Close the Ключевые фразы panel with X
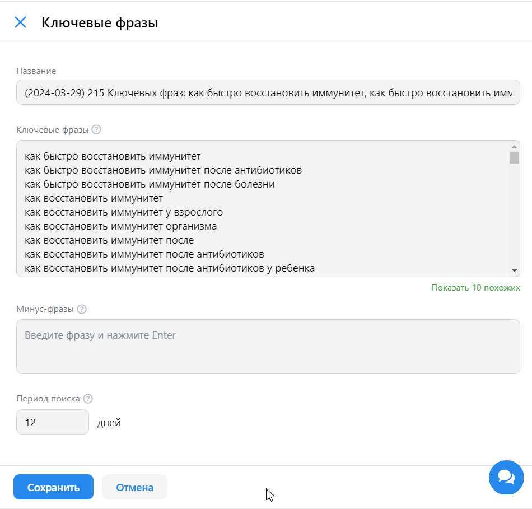 [x=20, y=22]
